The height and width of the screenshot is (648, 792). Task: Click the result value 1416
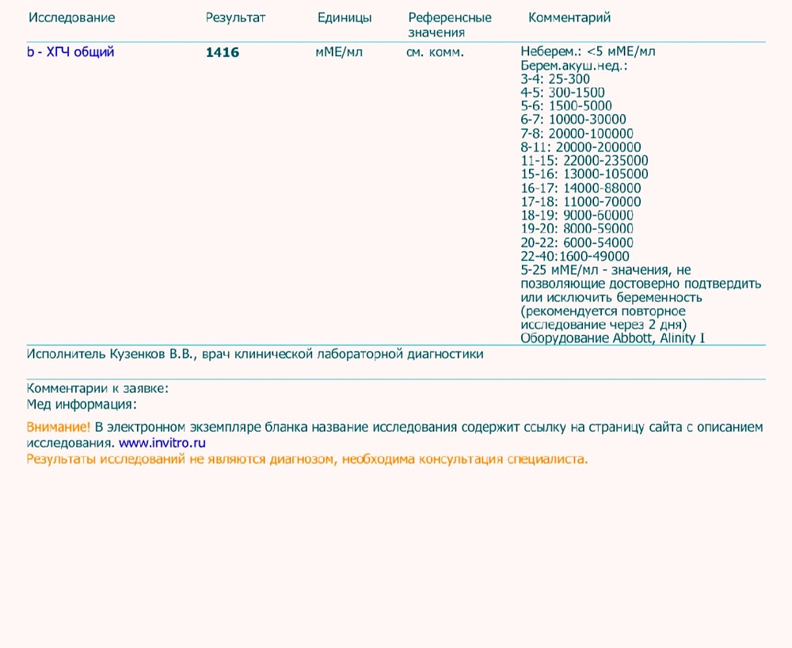tap(222, 53)
